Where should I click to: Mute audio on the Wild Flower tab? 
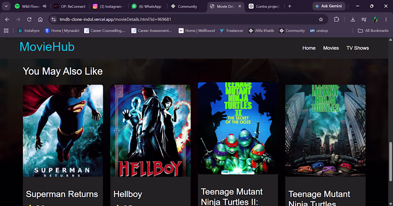click(x=45, y=6)
